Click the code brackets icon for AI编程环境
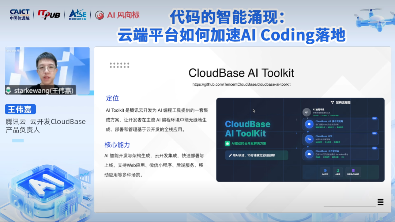Image resolution: width=395 pixels, height=222 pixels. click(x=306, y=112)
